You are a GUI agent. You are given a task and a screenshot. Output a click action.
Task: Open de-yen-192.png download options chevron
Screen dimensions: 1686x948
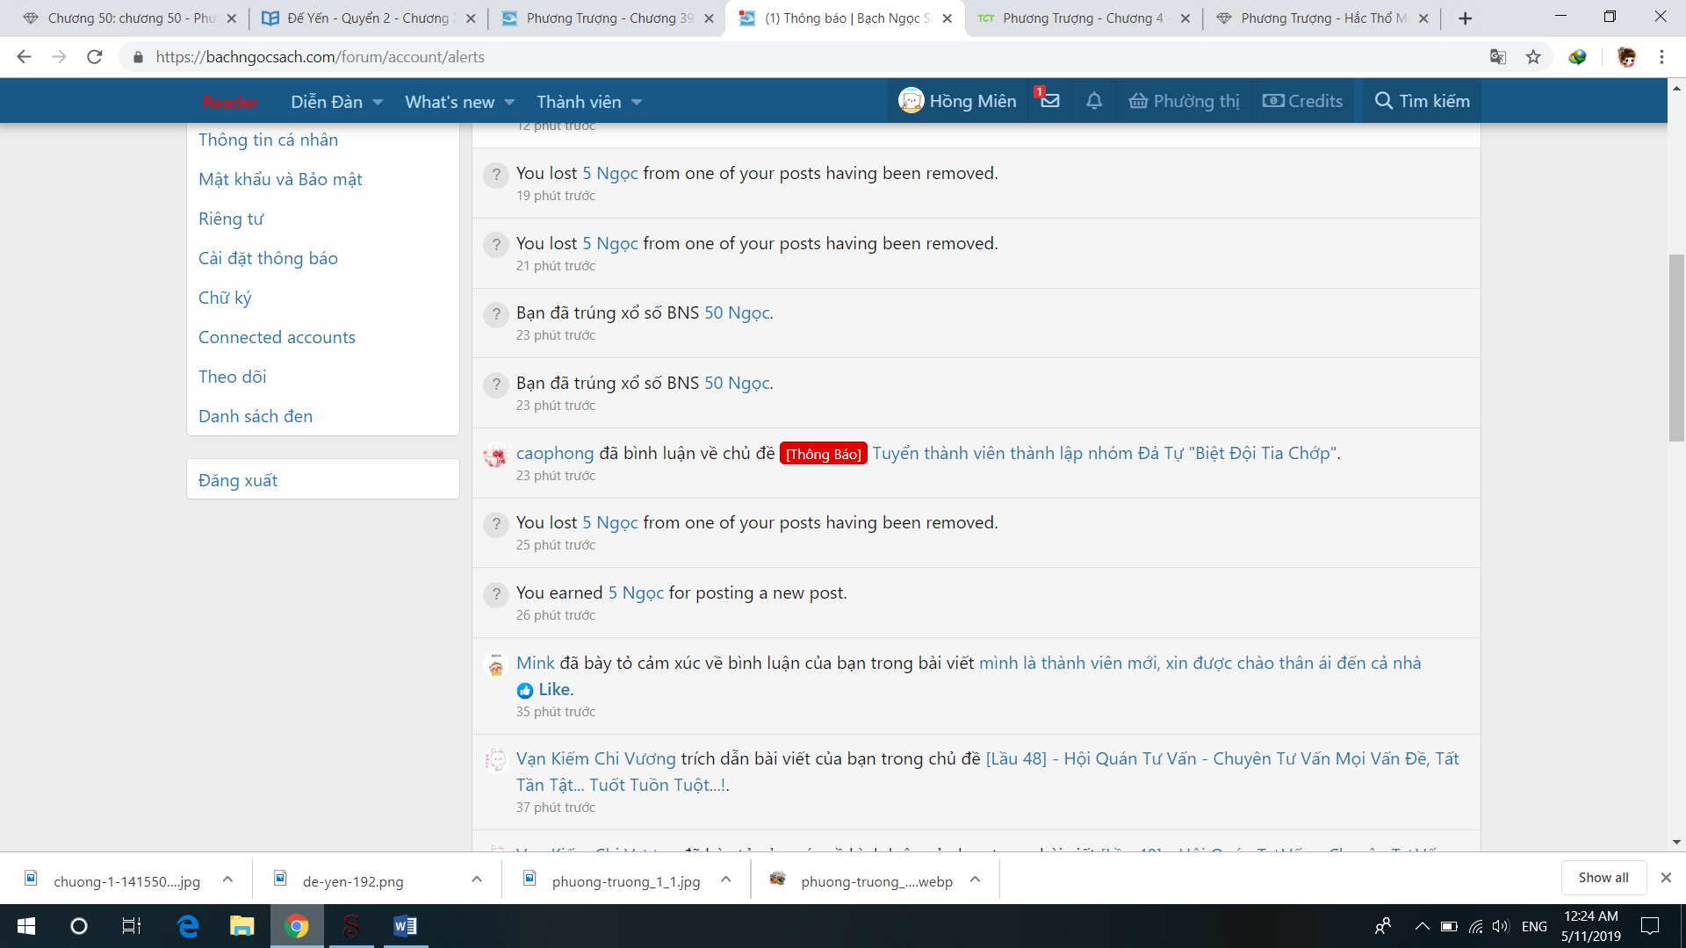click(477, 880)
